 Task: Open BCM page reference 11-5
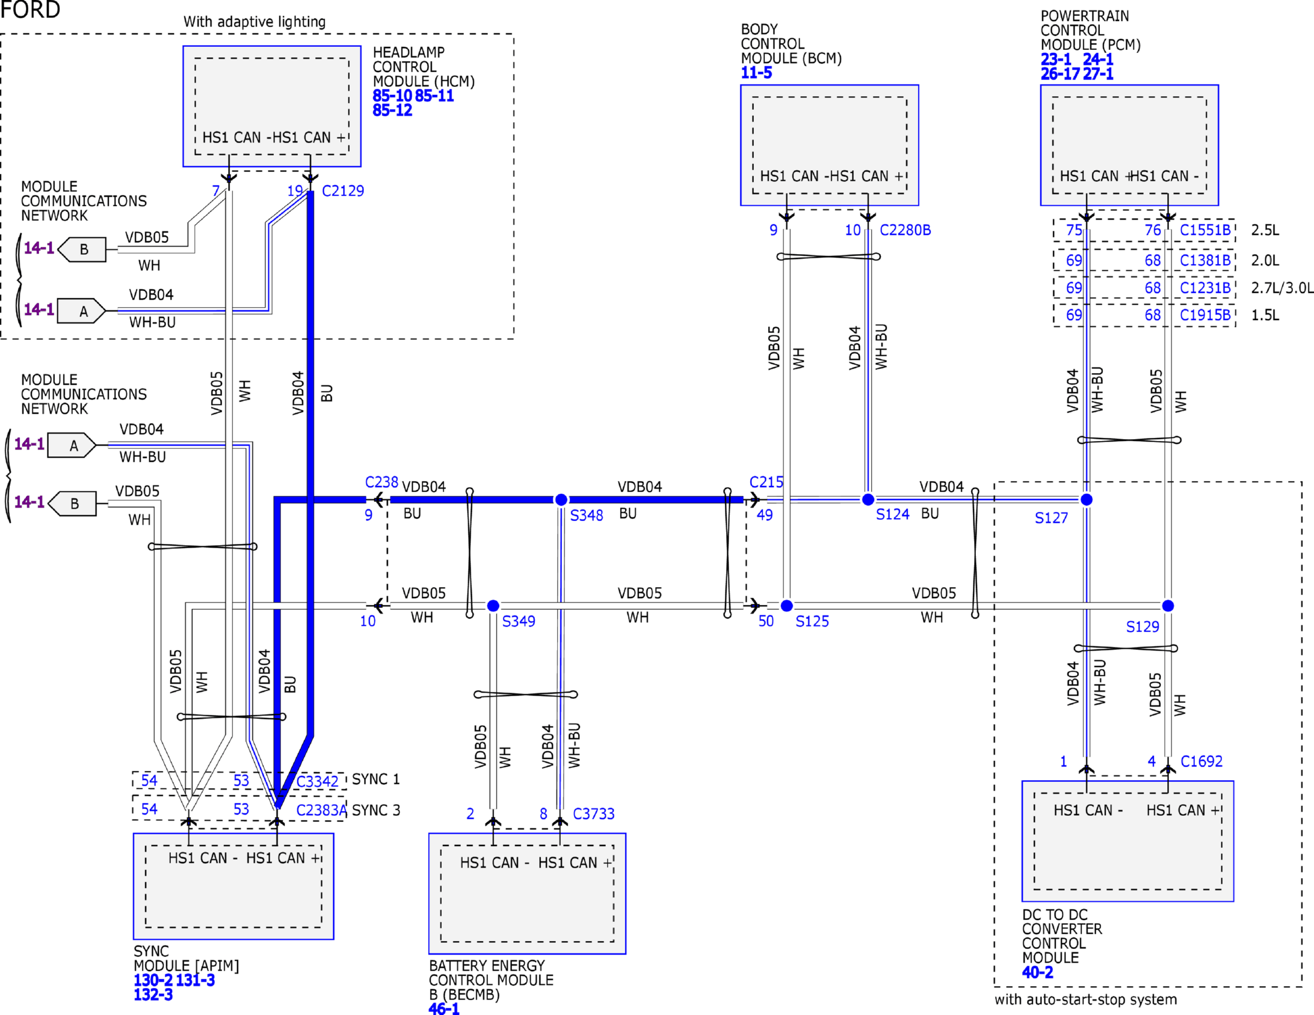pos(756,73)
